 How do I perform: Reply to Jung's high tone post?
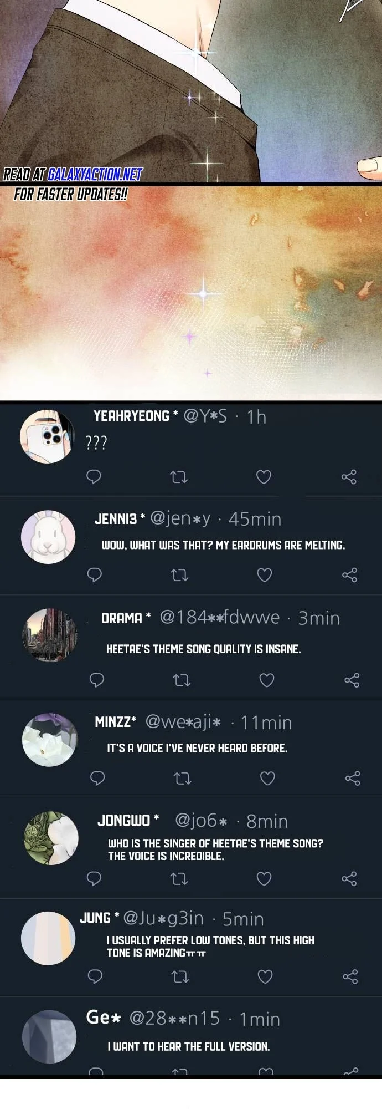pyautogui.click(x=95, y=976)
